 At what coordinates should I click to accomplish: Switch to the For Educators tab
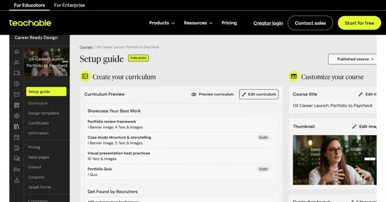[x=29, y=5]
